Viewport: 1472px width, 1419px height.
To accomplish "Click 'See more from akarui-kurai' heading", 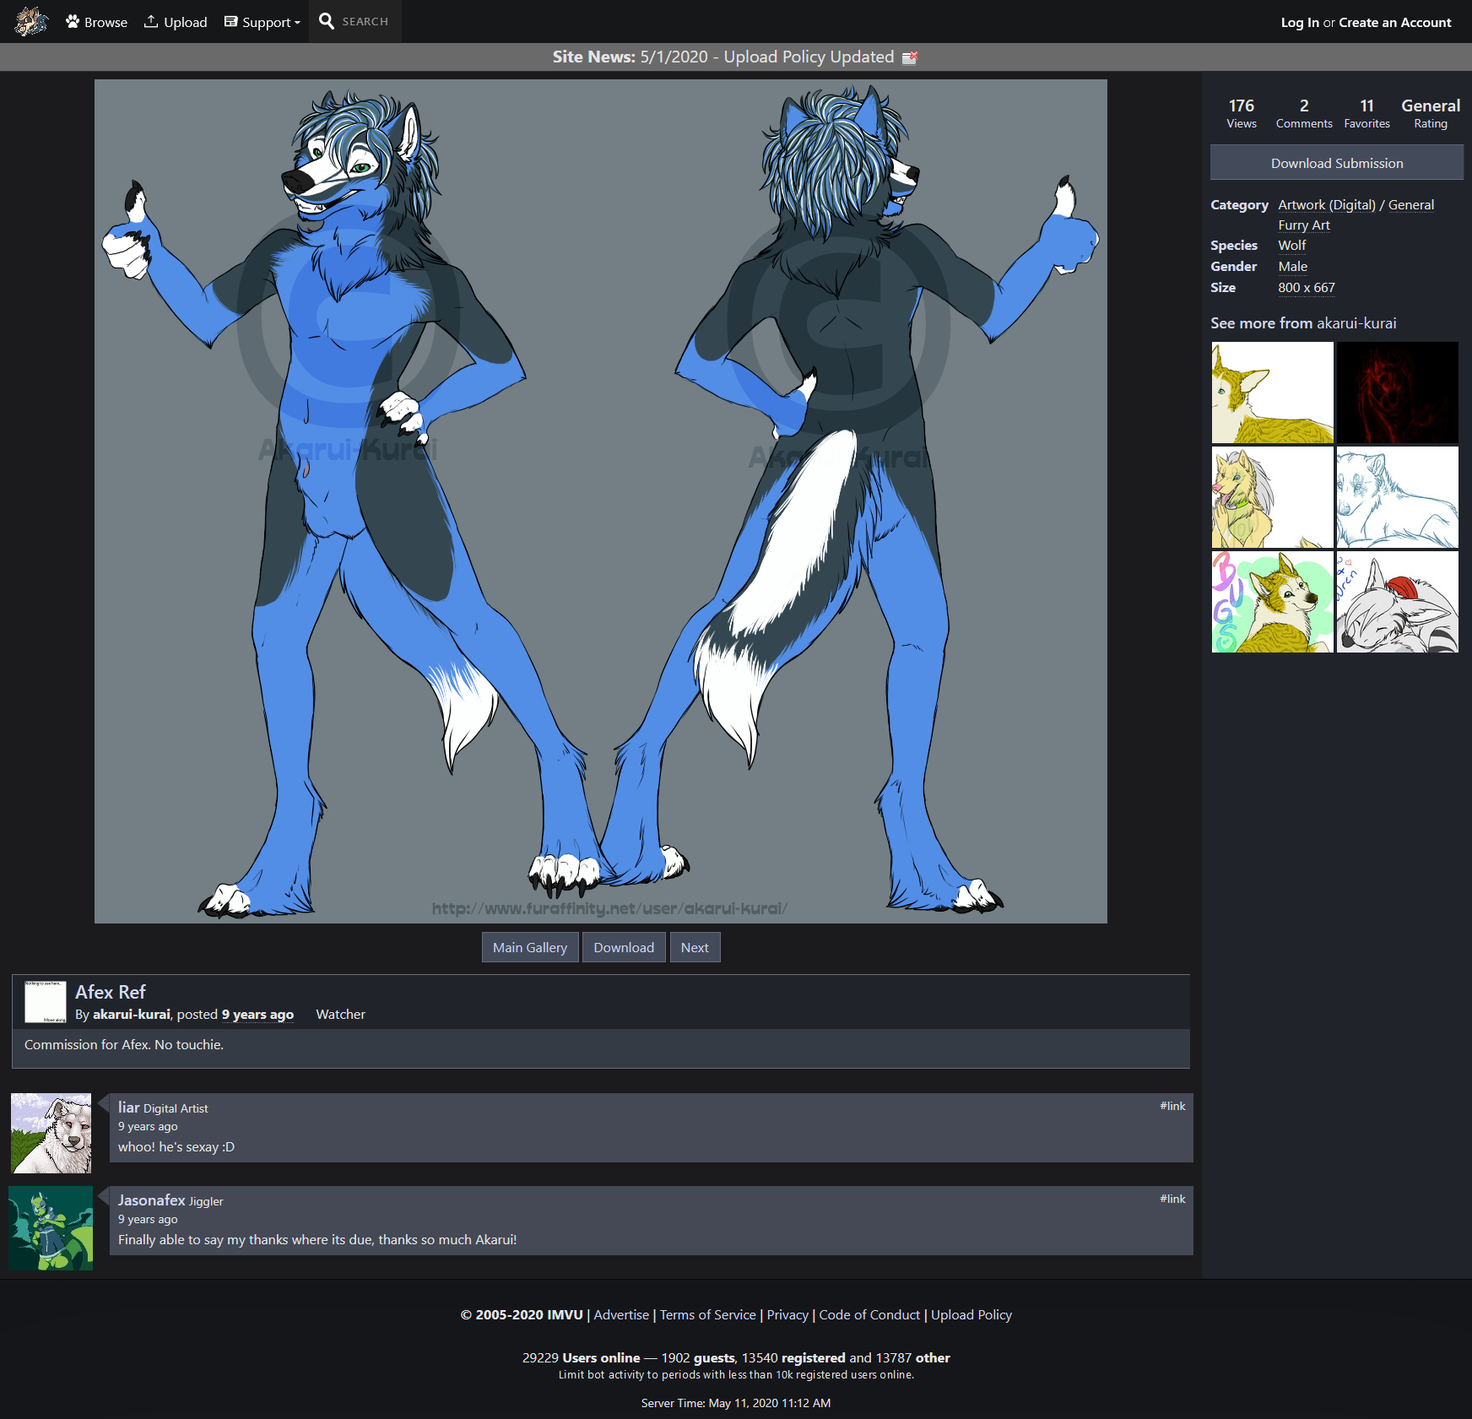I will (x=1303, y=323).
